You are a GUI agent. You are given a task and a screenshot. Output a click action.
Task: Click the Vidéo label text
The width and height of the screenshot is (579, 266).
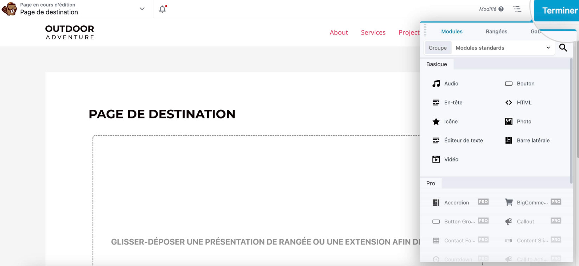pos(451,159)
